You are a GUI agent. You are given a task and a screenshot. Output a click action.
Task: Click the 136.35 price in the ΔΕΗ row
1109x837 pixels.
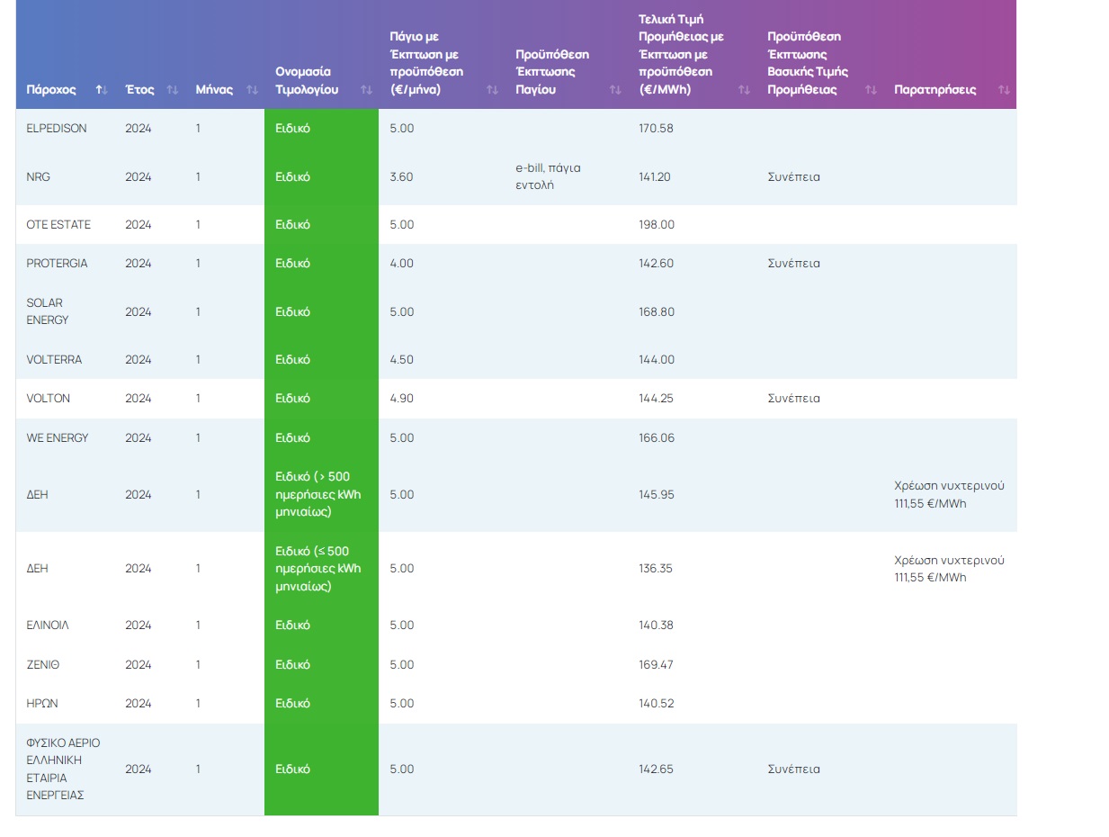coord(656,569)
